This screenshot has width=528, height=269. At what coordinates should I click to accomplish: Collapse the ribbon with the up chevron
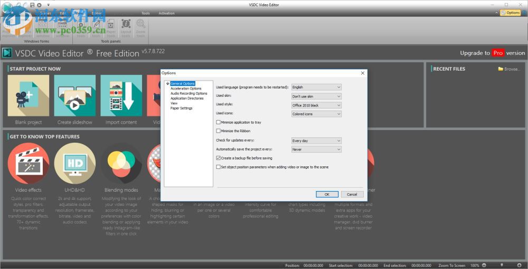click(497, 13)
